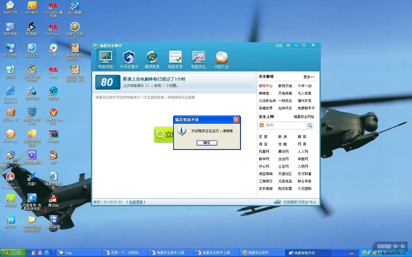Open the 免费新手卡 link

(306, 108)
